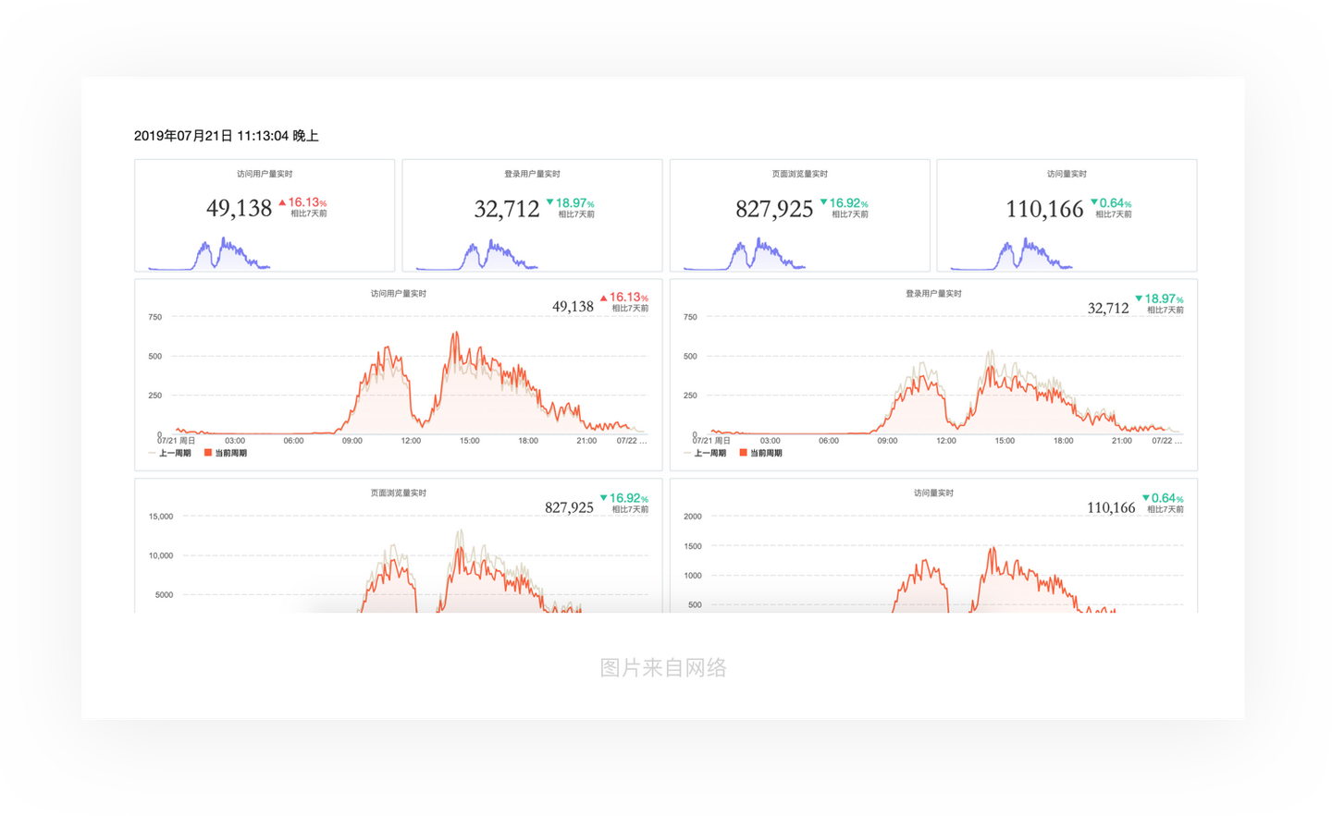Click red up arrow beside 16.13% in top card
The width and height of the screenshot is (1332, 816).
[282, 202]
